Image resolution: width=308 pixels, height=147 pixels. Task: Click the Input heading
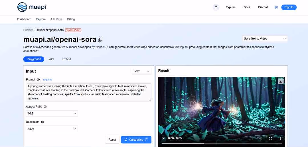31,71
